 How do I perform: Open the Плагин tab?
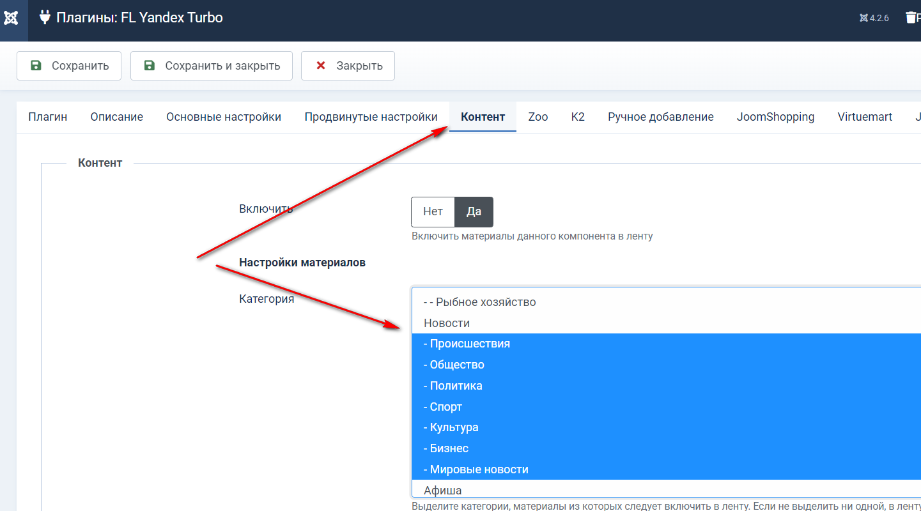click(x=48, y=117)
